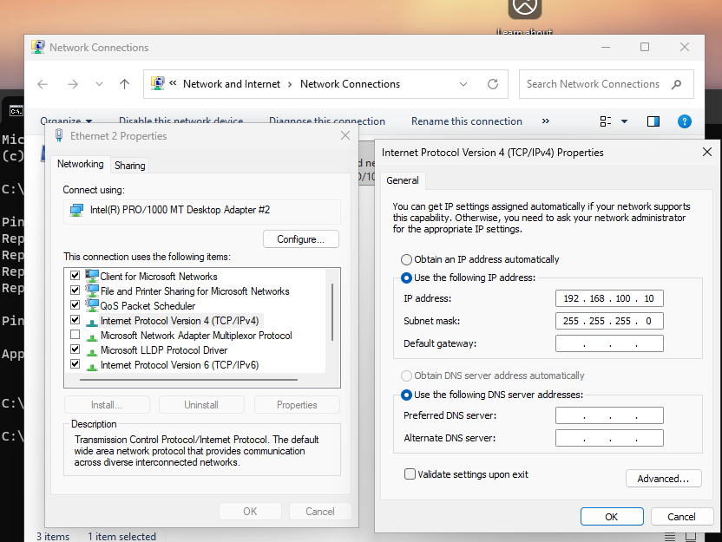Switch to the Sharing tab
The width and height of the screenshot is (722, 542).
[130, 166]
